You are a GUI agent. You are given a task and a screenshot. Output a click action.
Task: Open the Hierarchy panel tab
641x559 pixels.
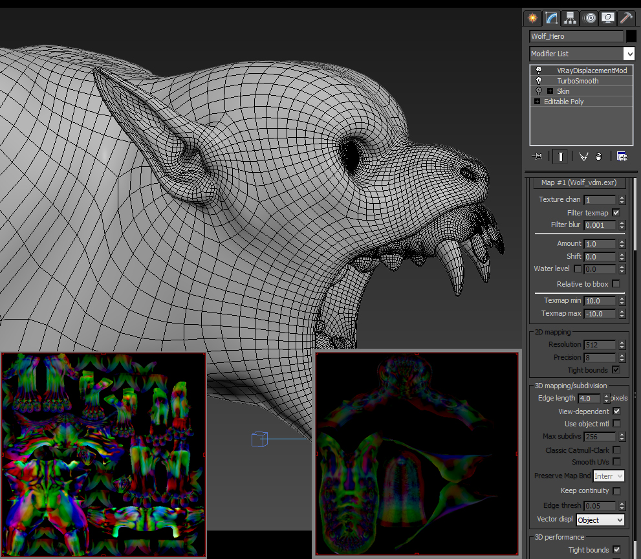[570, 18]
